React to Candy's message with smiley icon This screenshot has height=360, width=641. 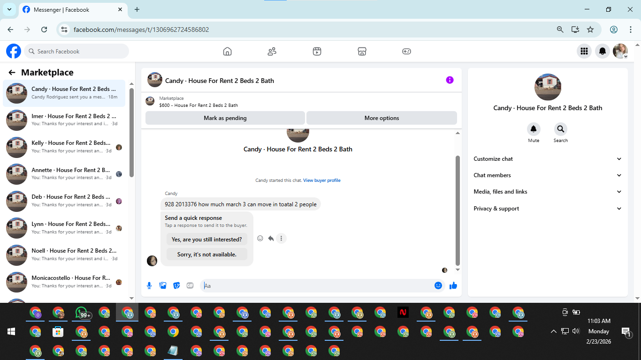(x=260, y=239)
